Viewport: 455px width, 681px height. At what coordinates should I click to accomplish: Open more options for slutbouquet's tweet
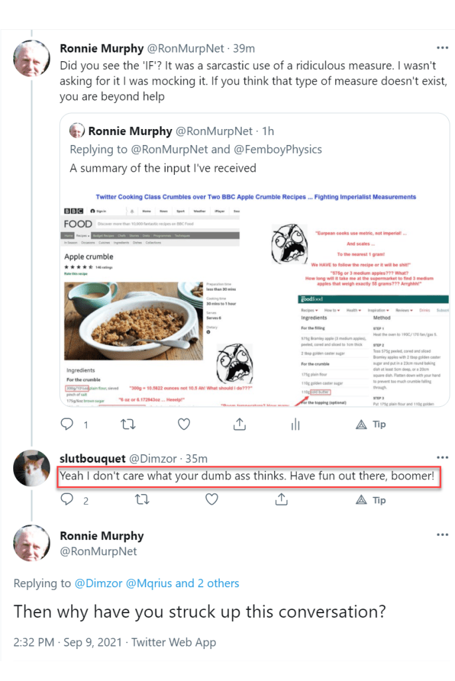(x=442, y=458)
